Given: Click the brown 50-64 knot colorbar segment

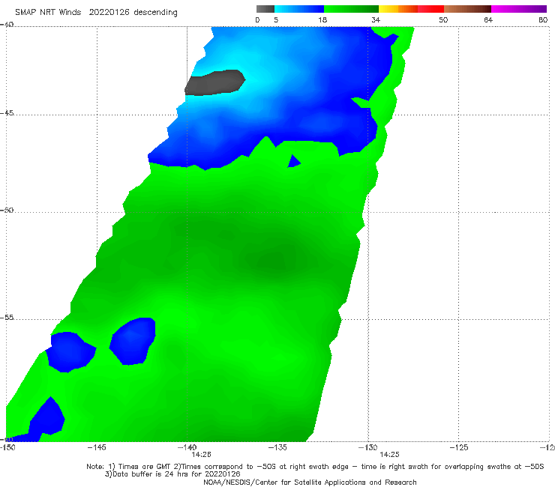Looking at the screenshot, I should pyautogui.click(x=467, y=9).
